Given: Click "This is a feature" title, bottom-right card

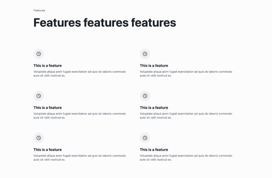Looking at the screenshot, I should pos(154,150).
